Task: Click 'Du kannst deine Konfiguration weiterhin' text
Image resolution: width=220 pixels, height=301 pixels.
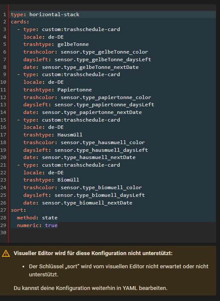Action: 90,288
